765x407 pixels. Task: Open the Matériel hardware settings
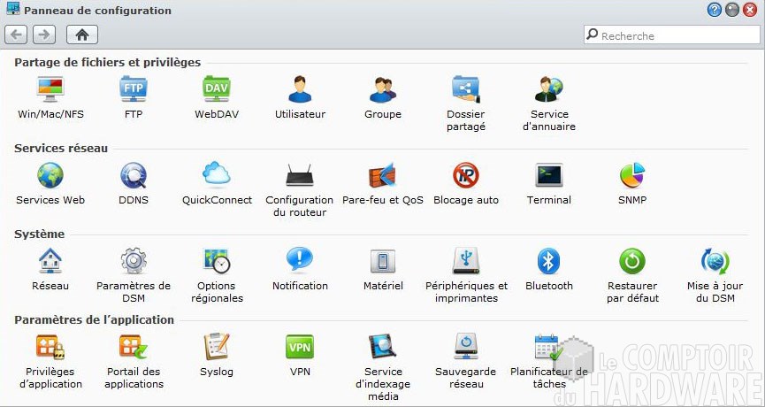coord(383,261)
